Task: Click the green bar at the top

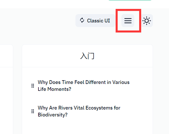Action: pos(130,0)
